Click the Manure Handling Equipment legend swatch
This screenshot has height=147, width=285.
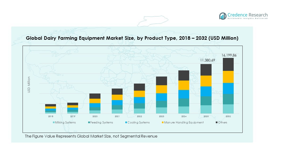click(x=163, y=122)
